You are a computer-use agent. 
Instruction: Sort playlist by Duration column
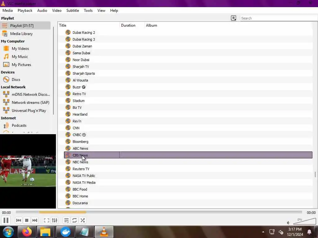132,25
